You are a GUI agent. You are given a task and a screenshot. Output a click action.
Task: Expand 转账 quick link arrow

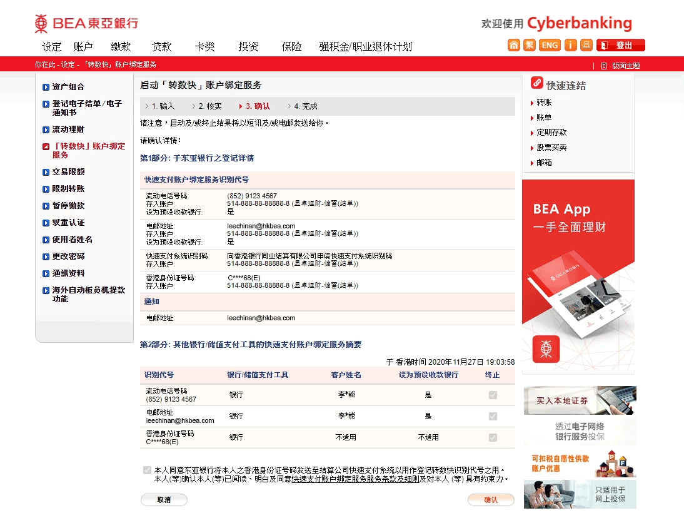click(532, 103)
